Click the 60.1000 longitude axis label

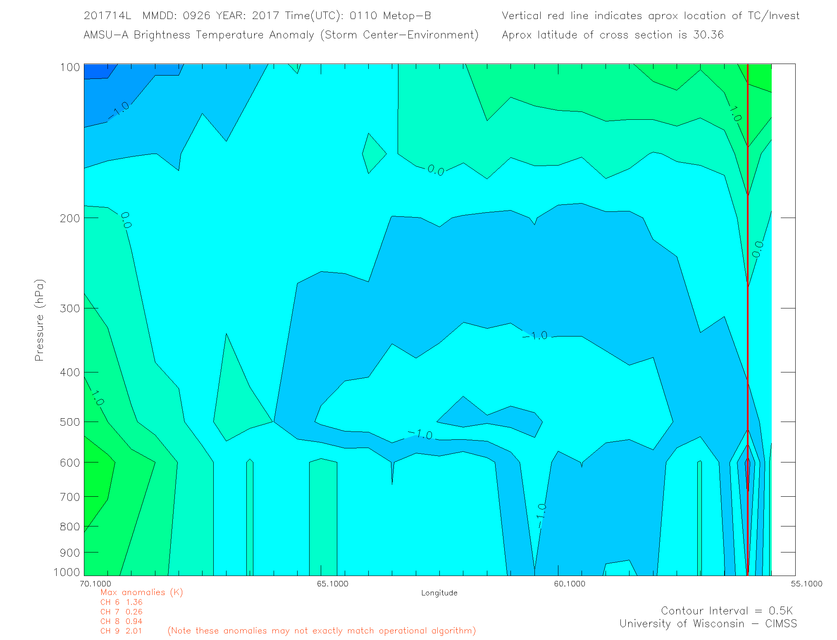570,583
